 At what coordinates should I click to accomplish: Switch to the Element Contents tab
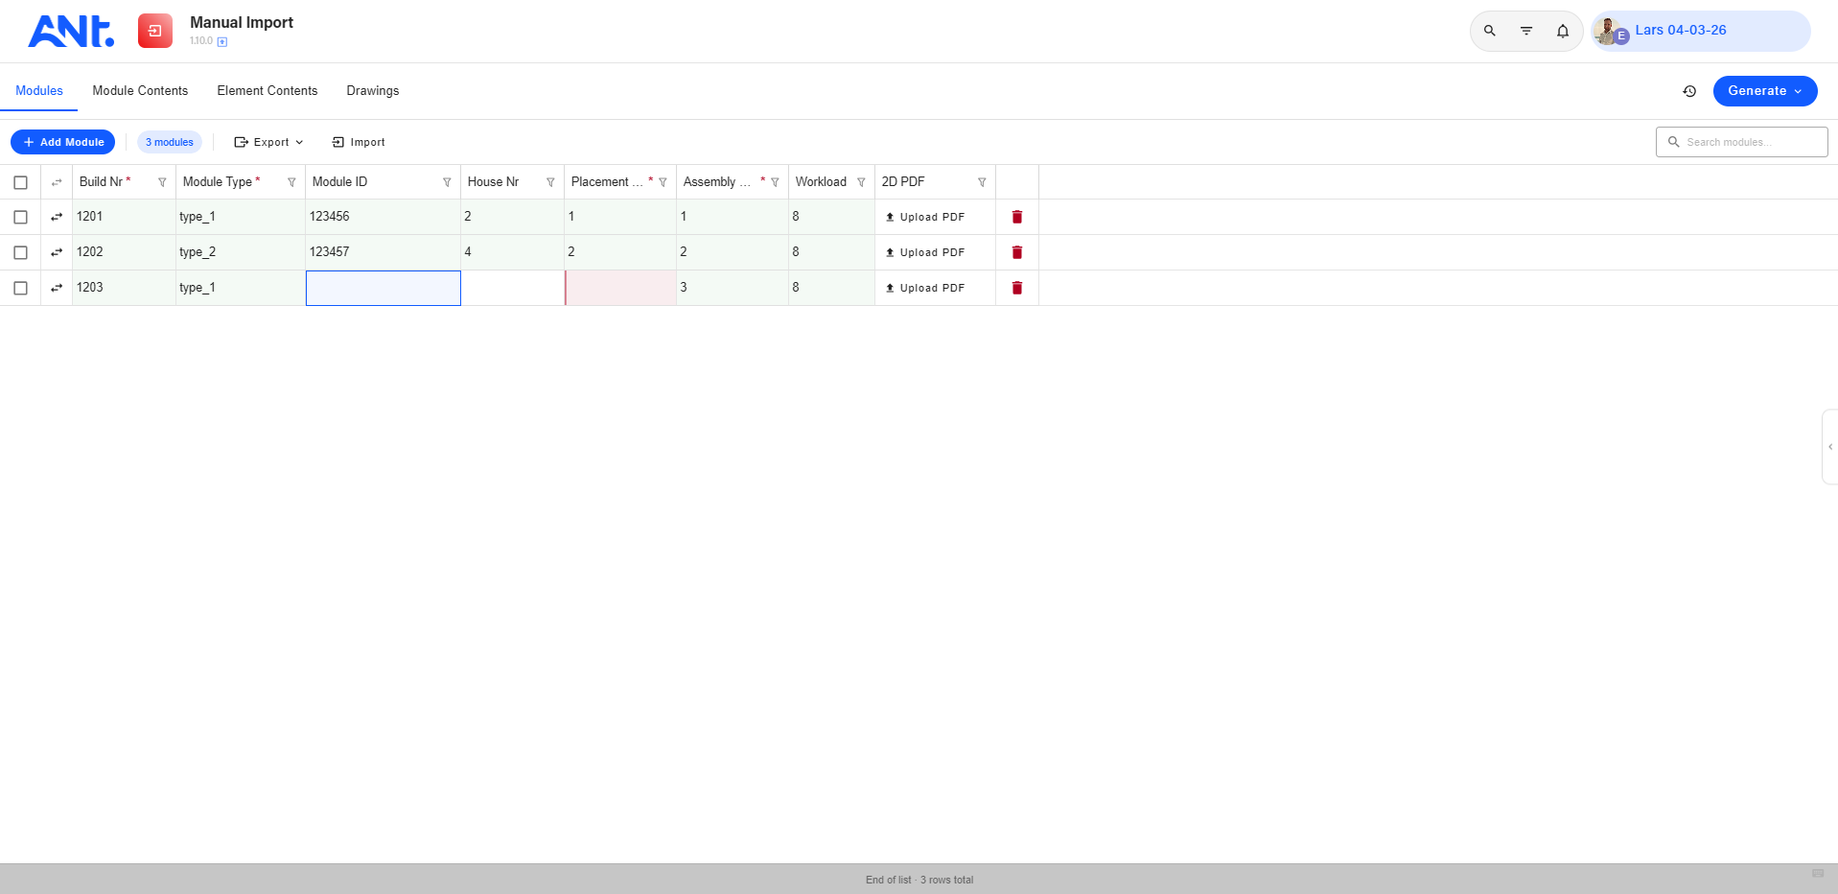pyautogui.click(x=268, y=91)
